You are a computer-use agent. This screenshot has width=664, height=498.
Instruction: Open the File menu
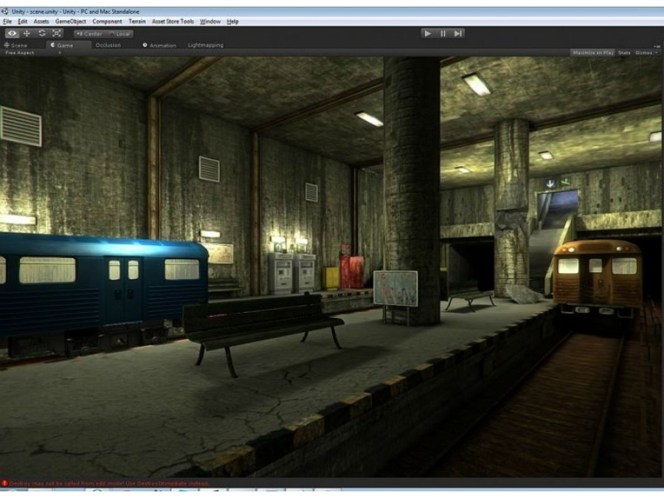[x=7, y=21]
